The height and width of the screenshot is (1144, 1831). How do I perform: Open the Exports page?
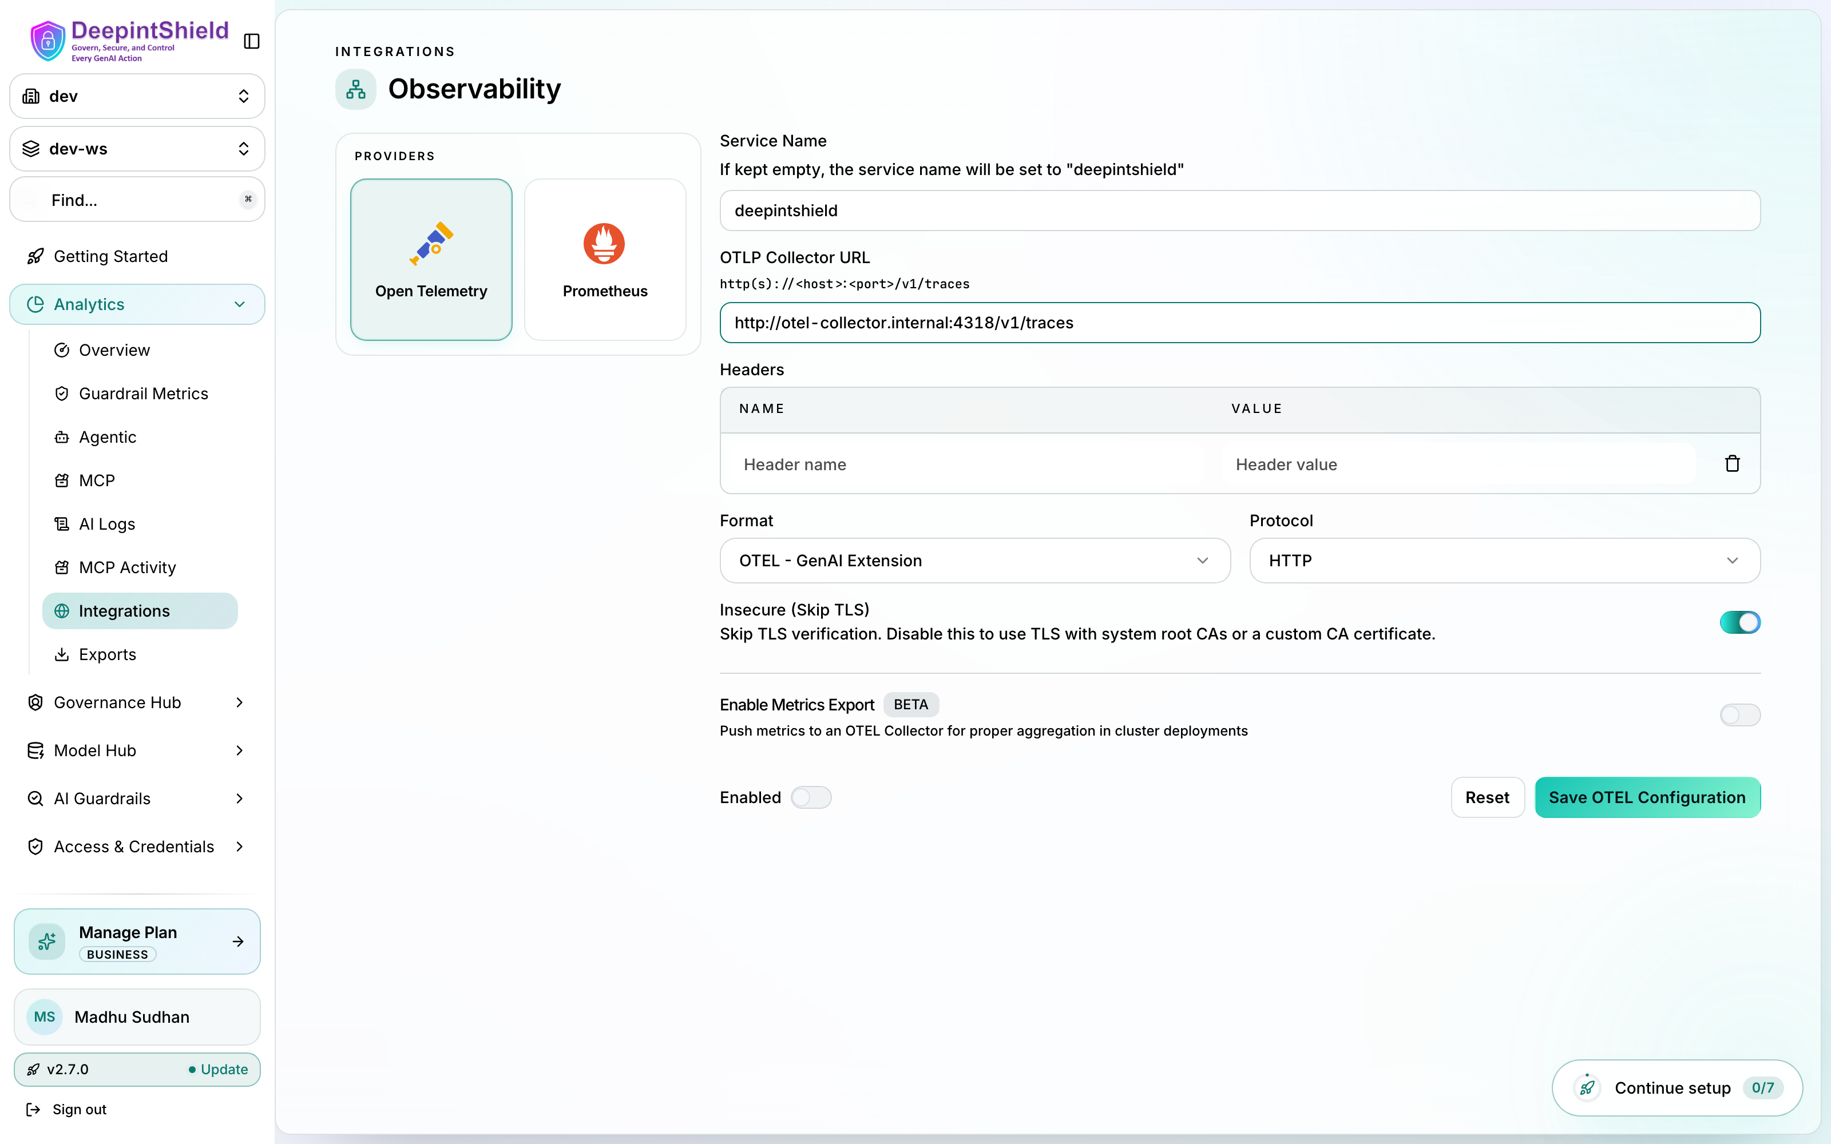pyautogui.click(x=140, y=654)
